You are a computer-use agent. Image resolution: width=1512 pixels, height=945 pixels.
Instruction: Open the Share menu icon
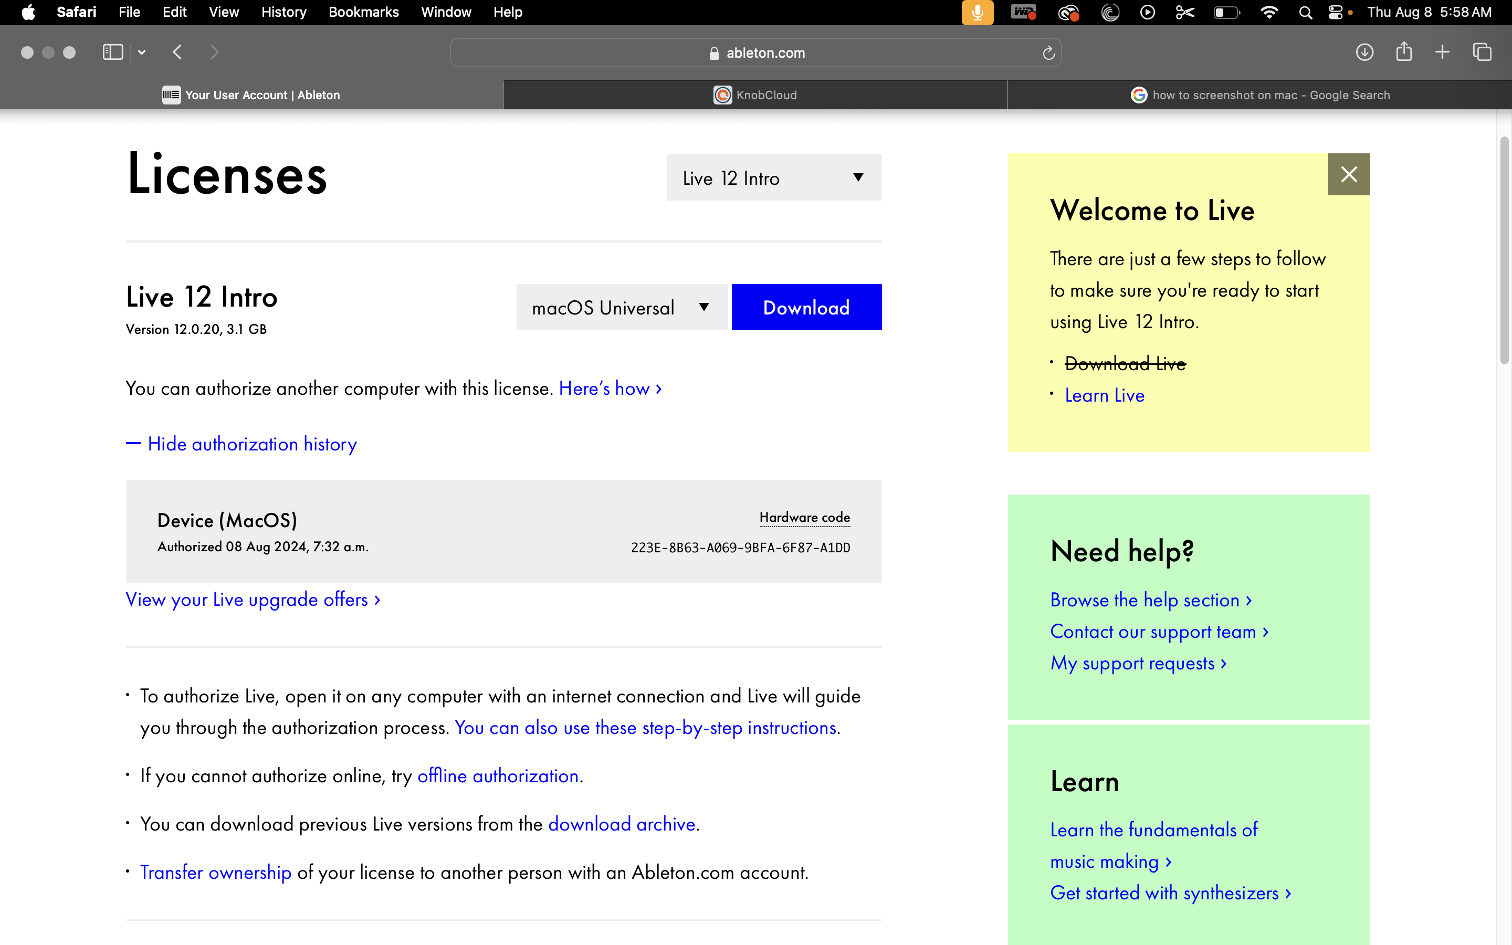pyautogui.click(x=1404, y=51)
